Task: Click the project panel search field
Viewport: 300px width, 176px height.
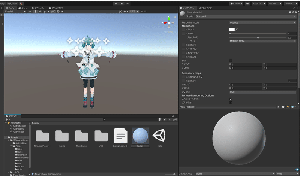Action: [x=130, y=119]
